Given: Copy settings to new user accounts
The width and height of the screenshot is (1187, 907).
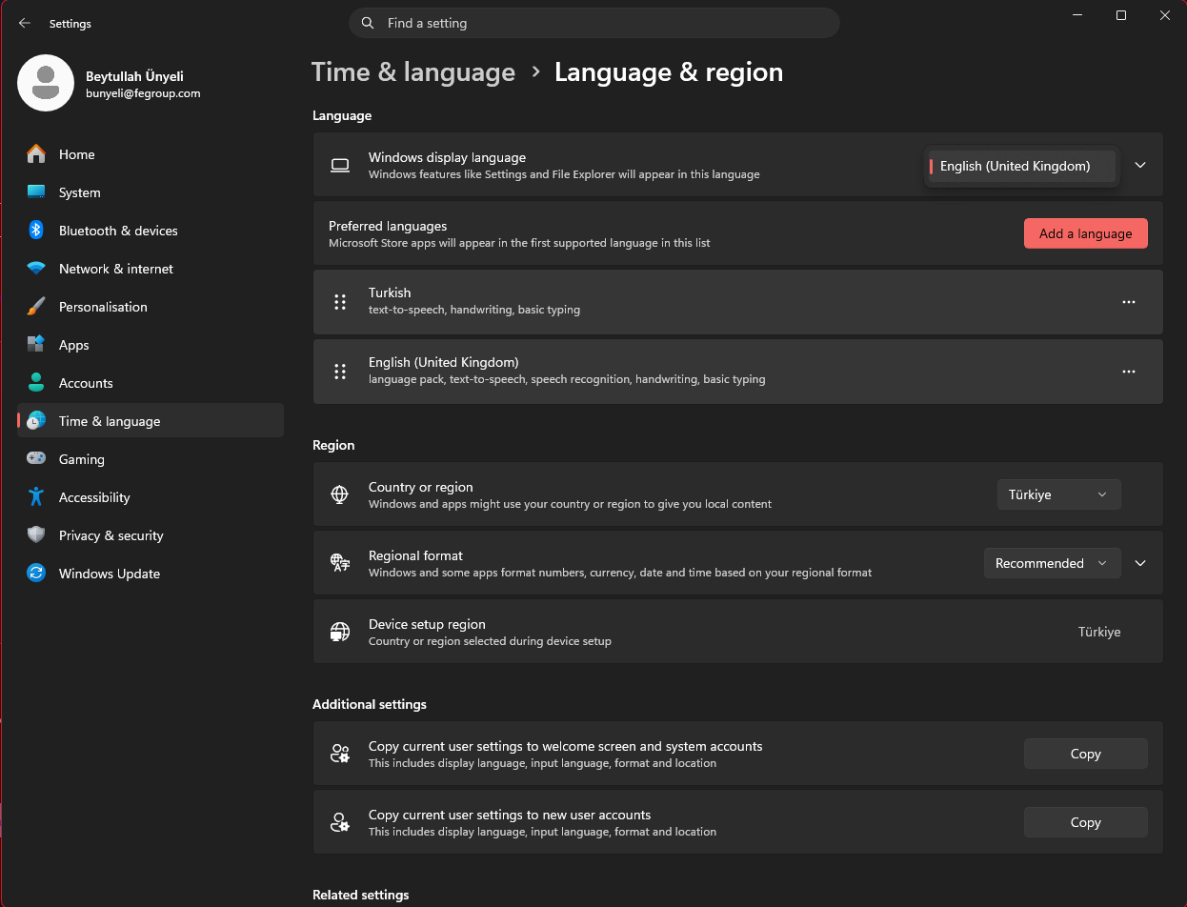Looking at the screenshot, I should [1086, 822].
